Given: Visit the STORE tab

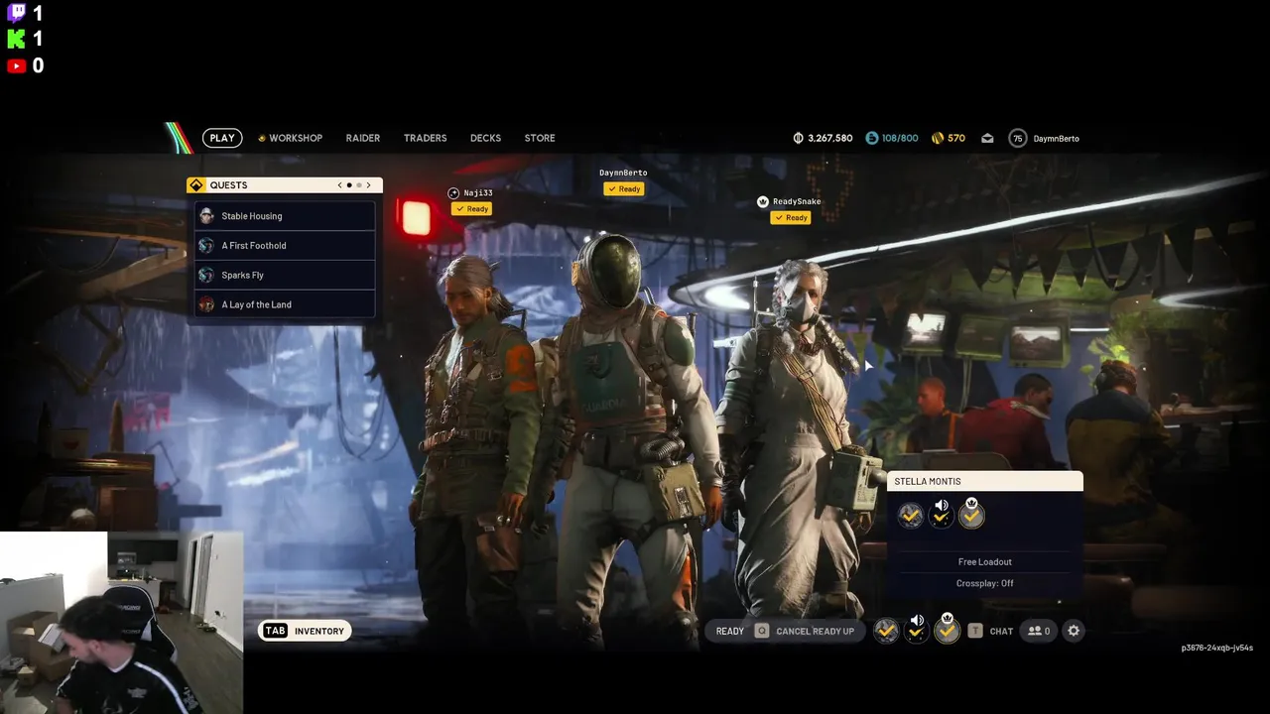Looking at the screenshot, I should click(x=540, y=138).
